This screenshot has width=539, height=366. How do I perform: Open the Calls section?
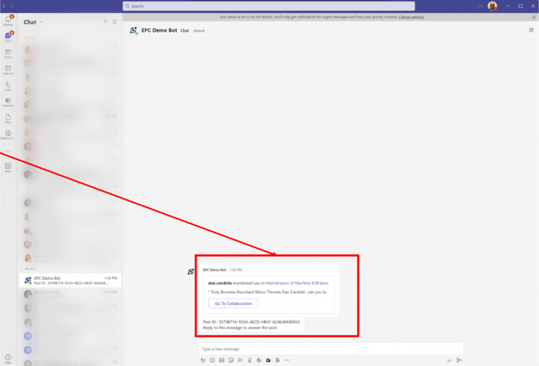(8, 86)
